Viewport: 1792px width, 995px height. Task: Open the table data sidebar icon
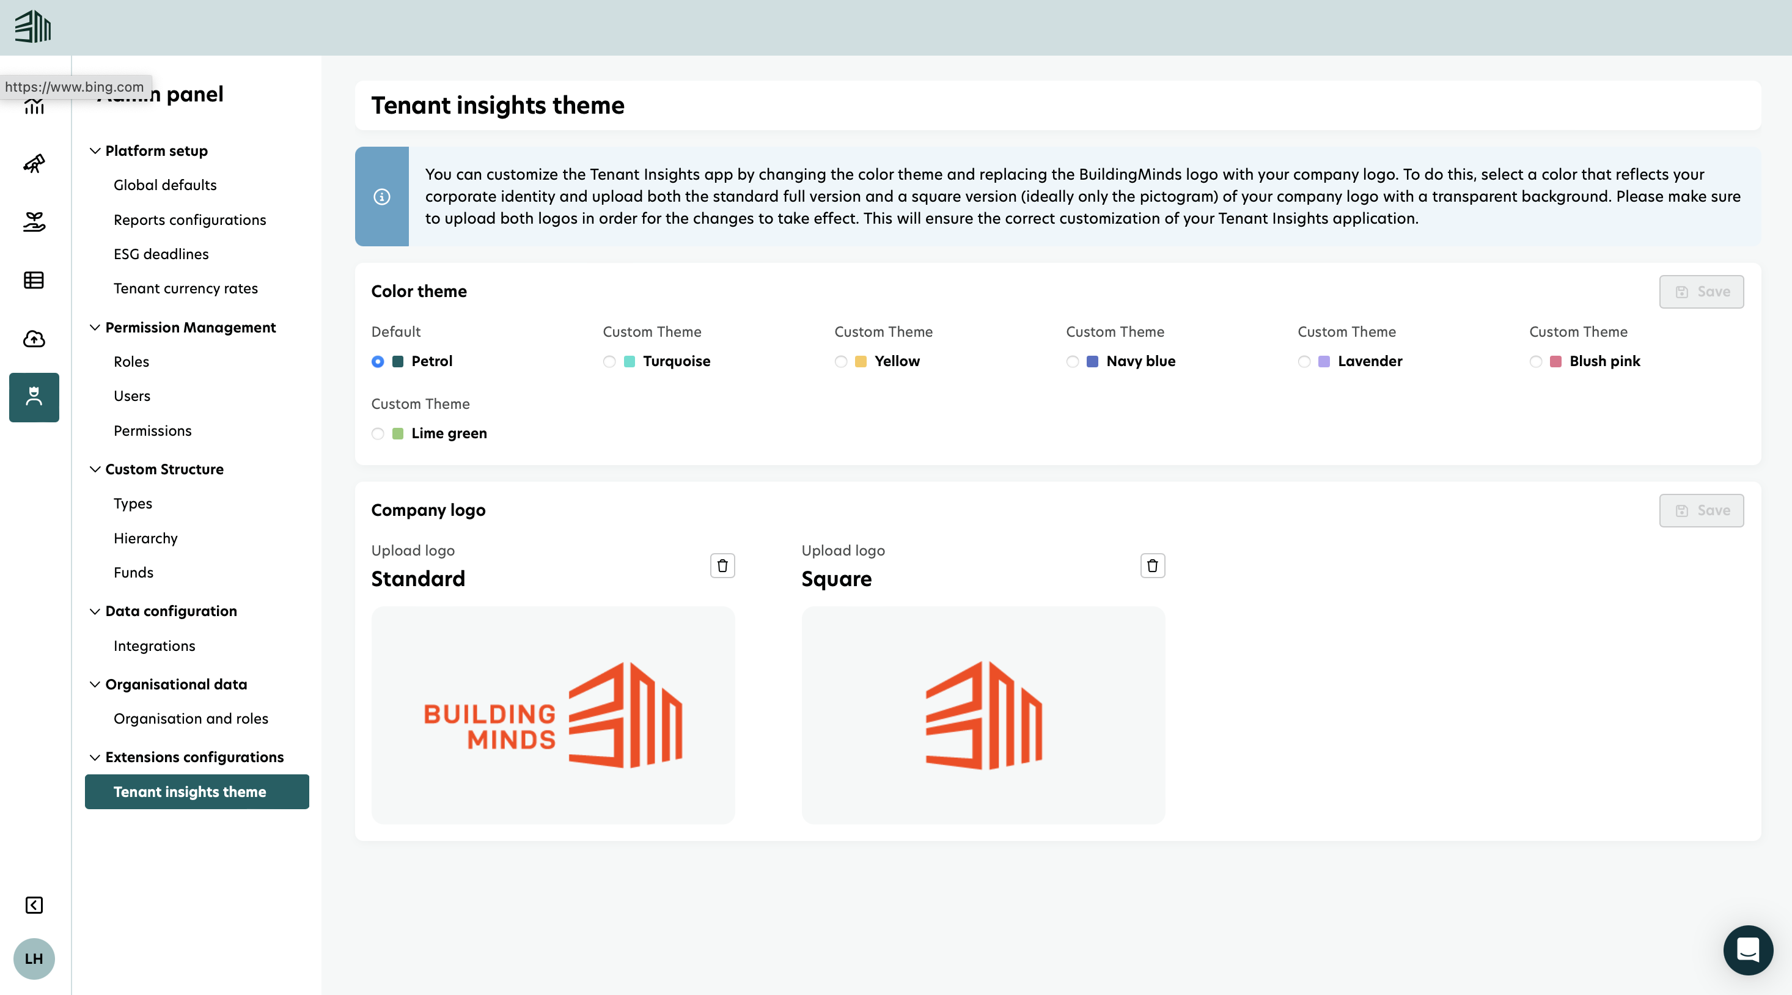[34, 281]
